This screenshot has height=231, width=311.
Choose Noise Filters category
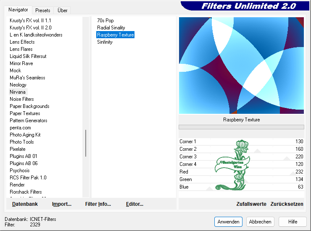tap(21, 99)
